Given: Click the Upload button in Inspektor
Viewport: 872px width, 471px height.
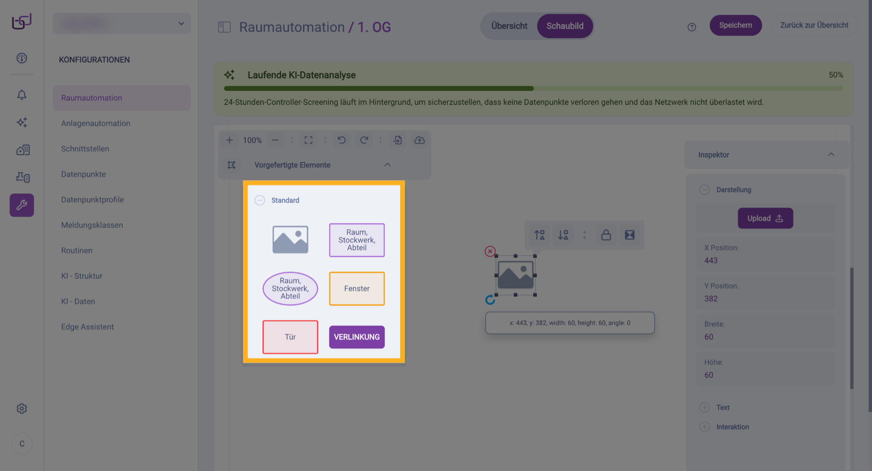Looking at the screenshot, I should click(765, 218).
